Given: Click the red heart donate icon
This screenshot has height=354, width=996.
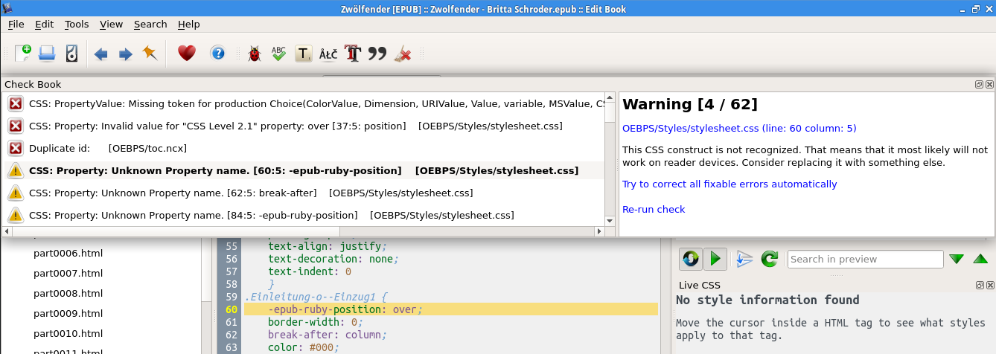Looking at the screenshot, I should [186, 54].
